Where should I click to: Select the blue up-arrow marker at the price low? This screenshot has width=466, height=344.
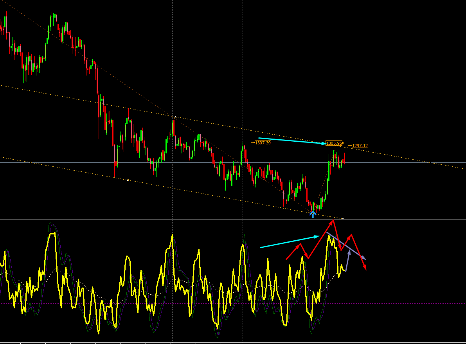[x=313, y=214]
